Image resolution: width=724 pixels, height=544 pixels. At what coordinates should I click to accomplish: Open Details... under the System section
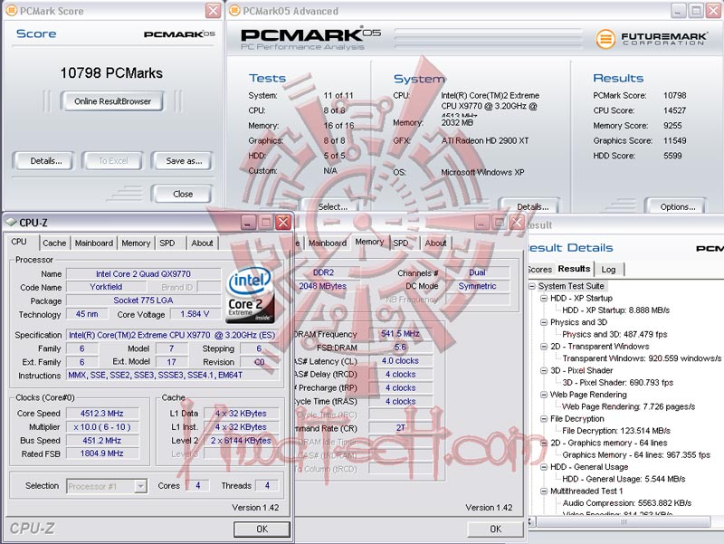pyautogui.click(x=532, y=206)
